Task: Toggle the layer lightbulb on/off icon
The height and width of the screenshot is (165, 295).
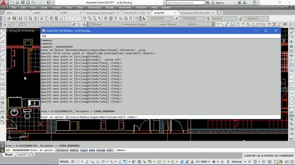Action: [x=9, y=24]
